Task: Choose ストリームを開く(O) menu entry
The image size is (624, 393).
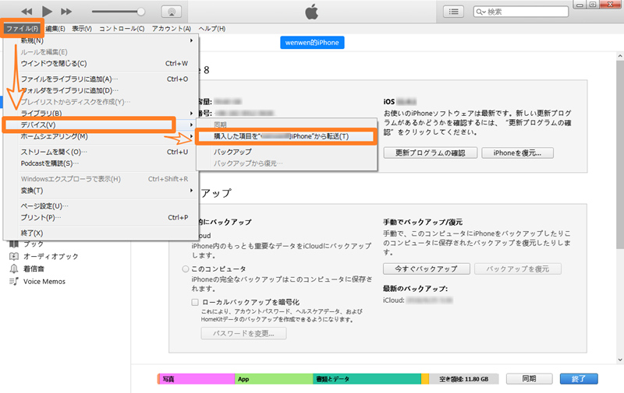Action: point(101,152)
